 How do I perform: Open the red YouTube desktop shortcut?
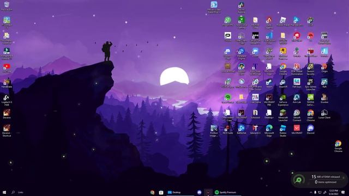(x=7, y=68)
